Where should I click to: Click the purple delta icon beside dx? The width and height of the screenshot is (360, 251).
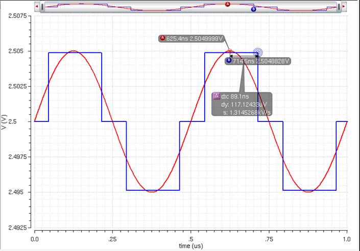click(216, 95)
